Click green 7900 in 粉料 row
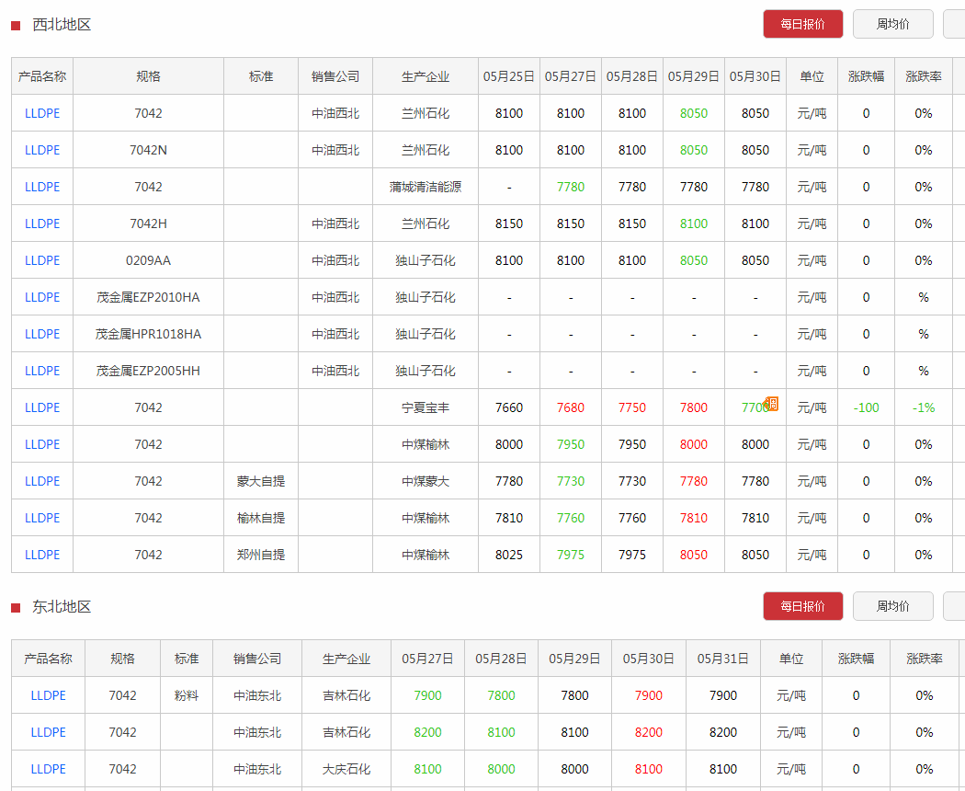Screen dimensions: 965x791 pyautogui.click(x=427, y=695)
